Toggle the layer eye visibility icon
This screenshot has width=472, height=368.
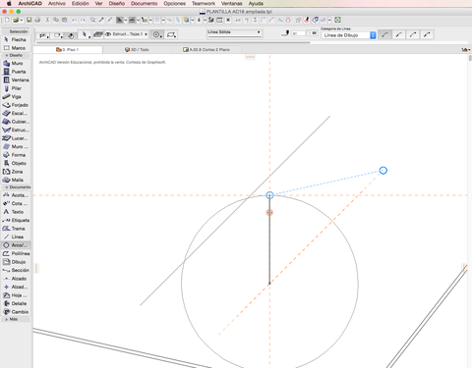click(x=108, y=34)
